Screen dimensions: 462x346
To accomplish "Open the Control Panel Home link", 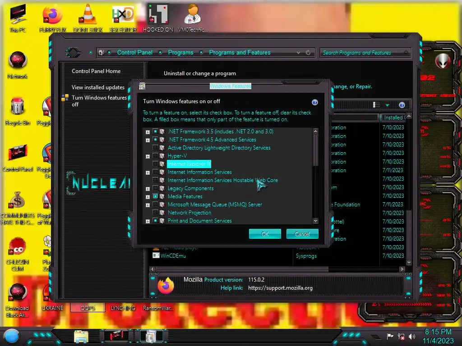I will pos(96,71).
